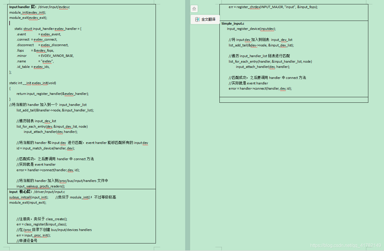Click the '.name = "evdev",' line
This screenshot has height=251, width=384.
click(x=35, y=61)
